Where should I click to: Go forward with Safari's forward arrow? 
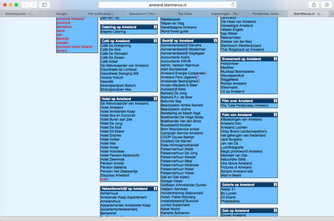click(x=33, y=5)
